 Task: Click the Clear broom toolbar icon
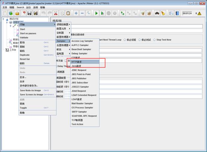click(143, 13)
